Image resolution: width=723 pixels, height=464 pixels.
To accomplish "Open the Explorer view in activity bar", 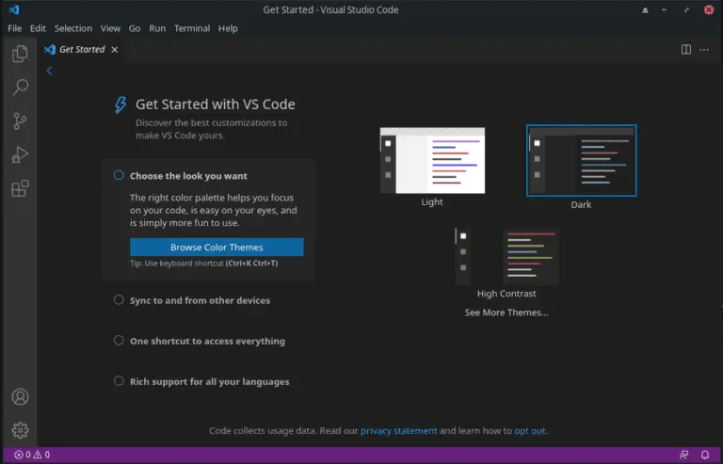I will 20,54.
